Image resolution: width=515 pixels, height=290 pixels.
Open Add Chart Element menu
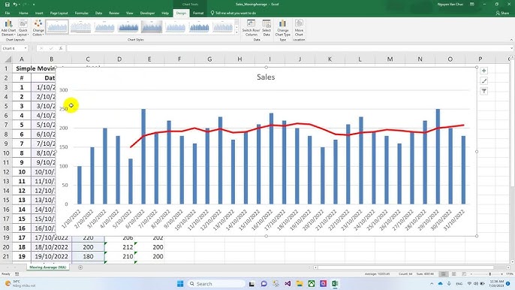(8, 28)
